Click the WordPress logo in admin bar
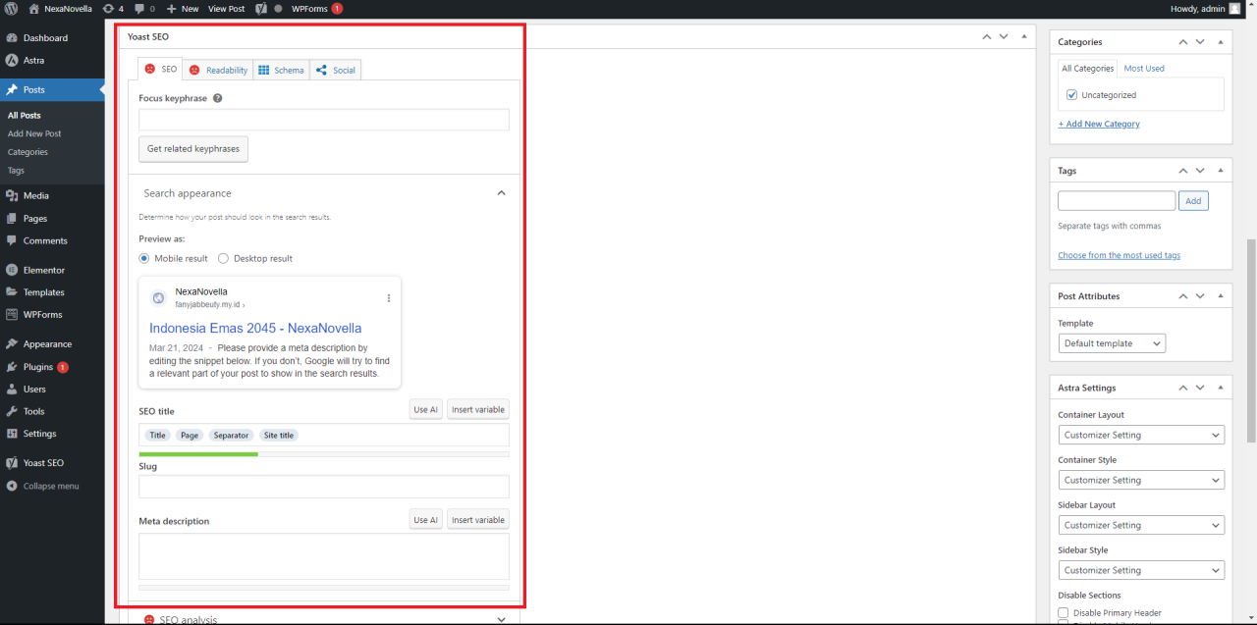The width and height of the screenshot is (1257, 625). click(12, 9)
